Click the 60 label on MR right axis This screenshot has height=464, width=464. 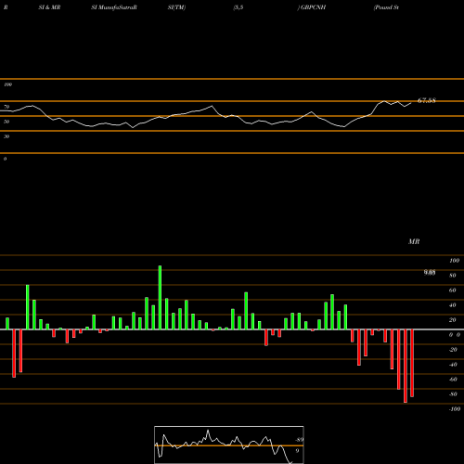453,290
